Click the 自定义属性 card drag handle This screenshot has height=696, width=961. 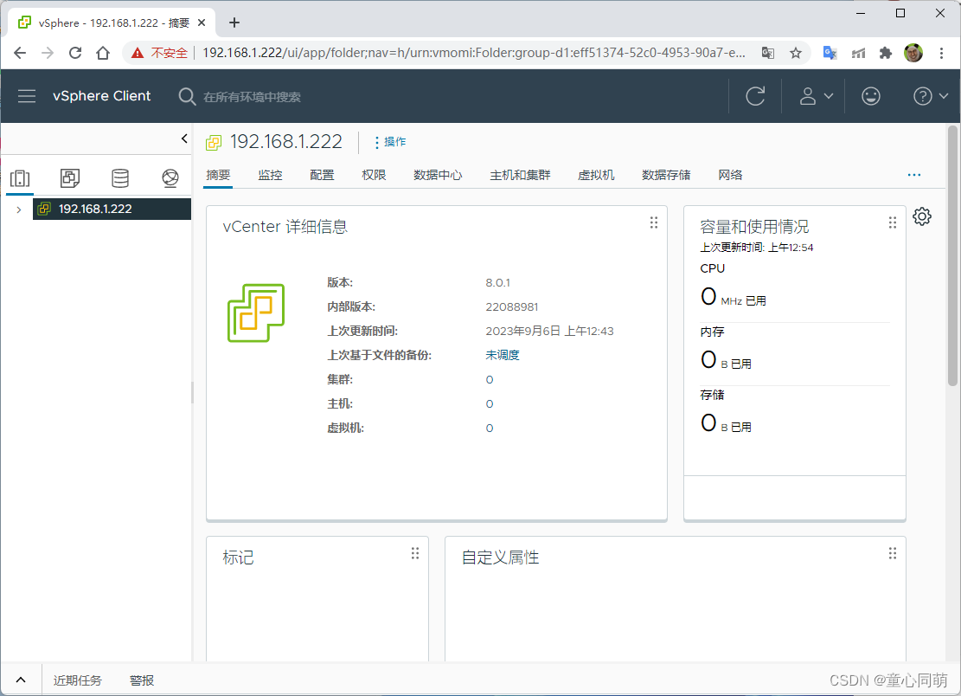point(893,554)
